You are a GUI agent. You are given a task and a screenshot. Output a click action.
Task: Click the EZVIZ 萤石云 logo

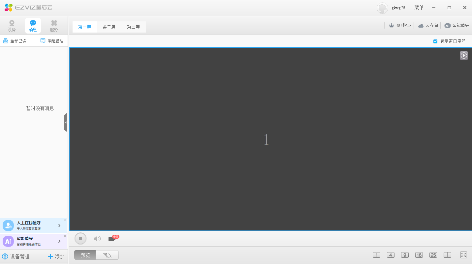pyautogui.click(x=28, y=8)
